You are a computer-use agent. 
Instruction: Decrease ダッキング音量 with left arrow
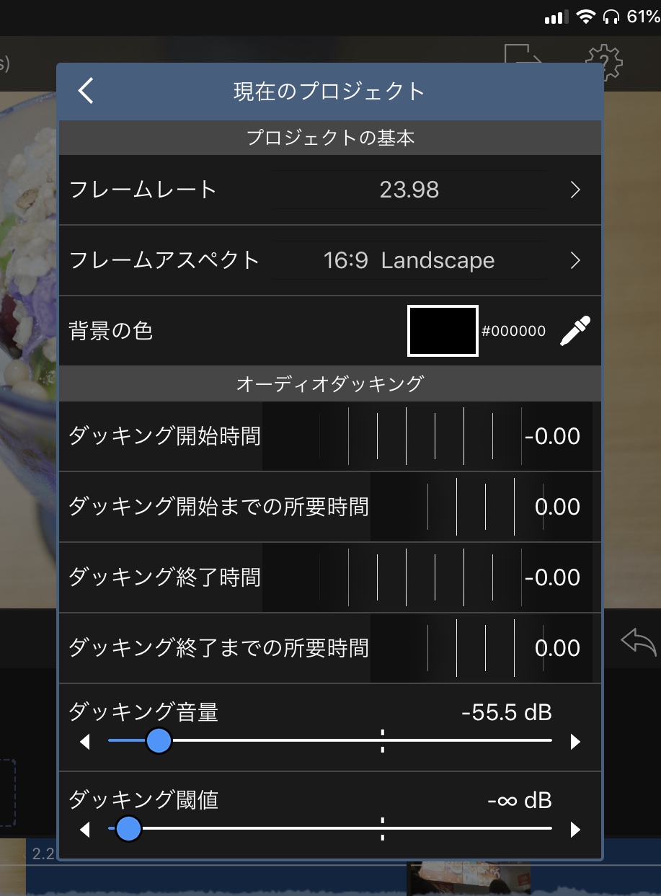coord(85,742)
